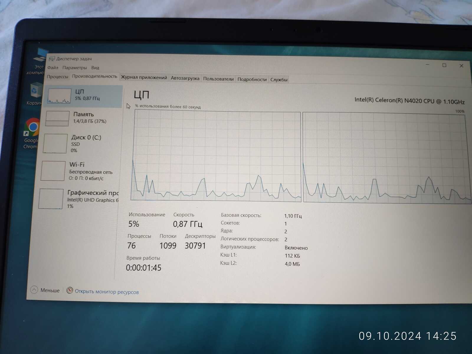472x354 pixels.
Task: Click the Память 1,4/3,8 ГБ label
Action: click(x=90, y=117)
